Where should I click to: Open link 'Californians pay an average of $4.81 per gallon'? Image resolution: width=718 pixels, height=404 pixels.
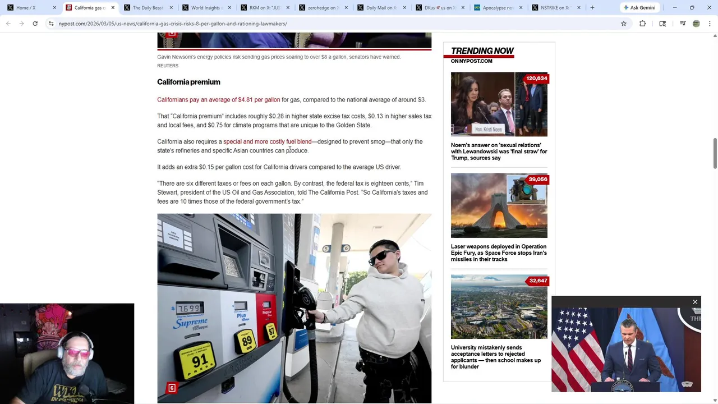point(218,100)
